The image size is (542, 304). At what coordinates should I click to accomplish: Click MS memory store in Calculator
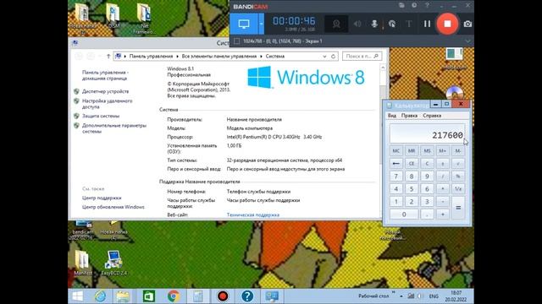pyautogui.click(x=427, y=151)
